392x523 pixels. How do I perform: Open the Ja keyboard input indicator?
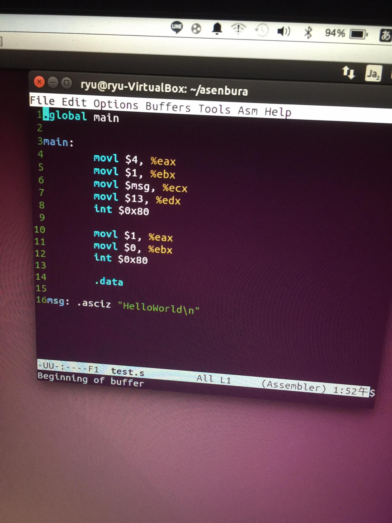coord(373,74)
